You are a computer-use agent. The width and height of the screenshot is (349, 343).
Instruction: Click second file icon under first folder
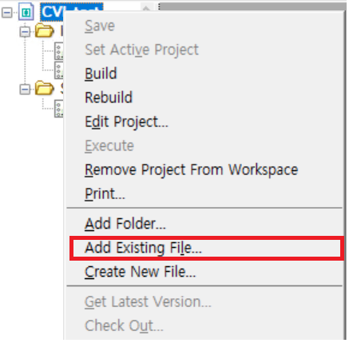(58, 70)
